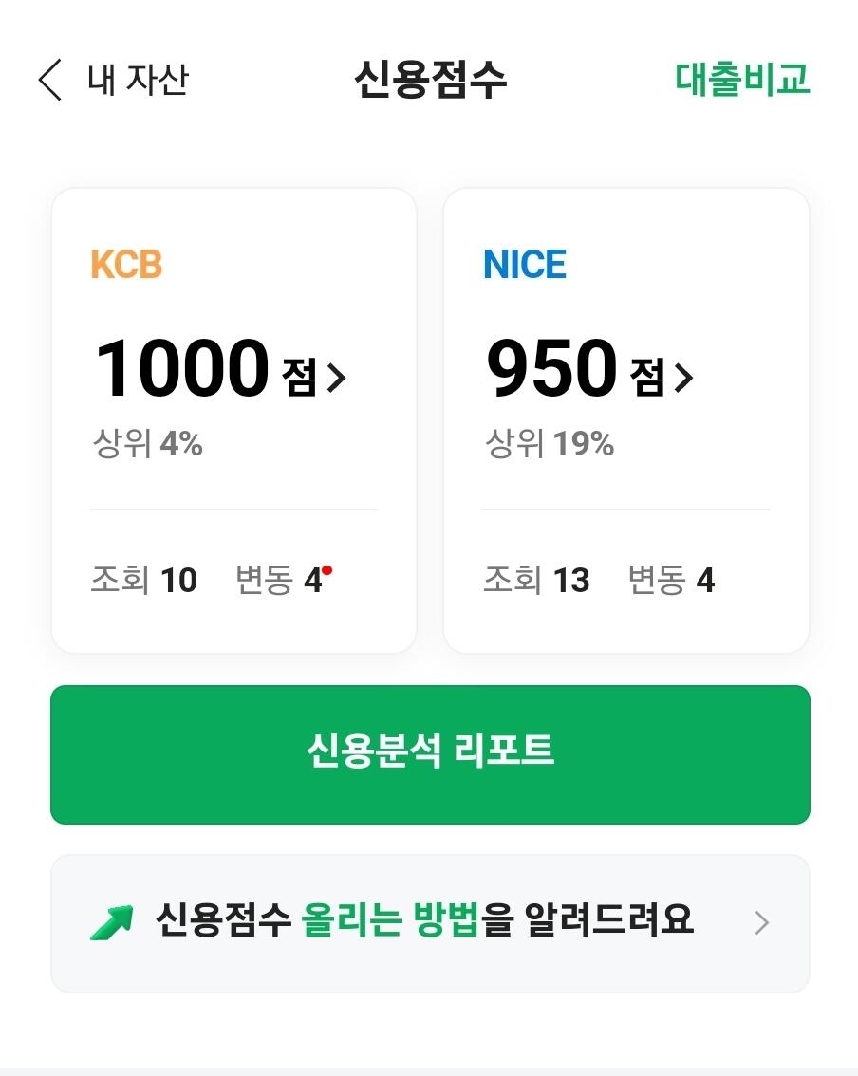Tap the gray chevron on the tip banner
Viewport: 858px width, 1076px height.
[761, 922]
